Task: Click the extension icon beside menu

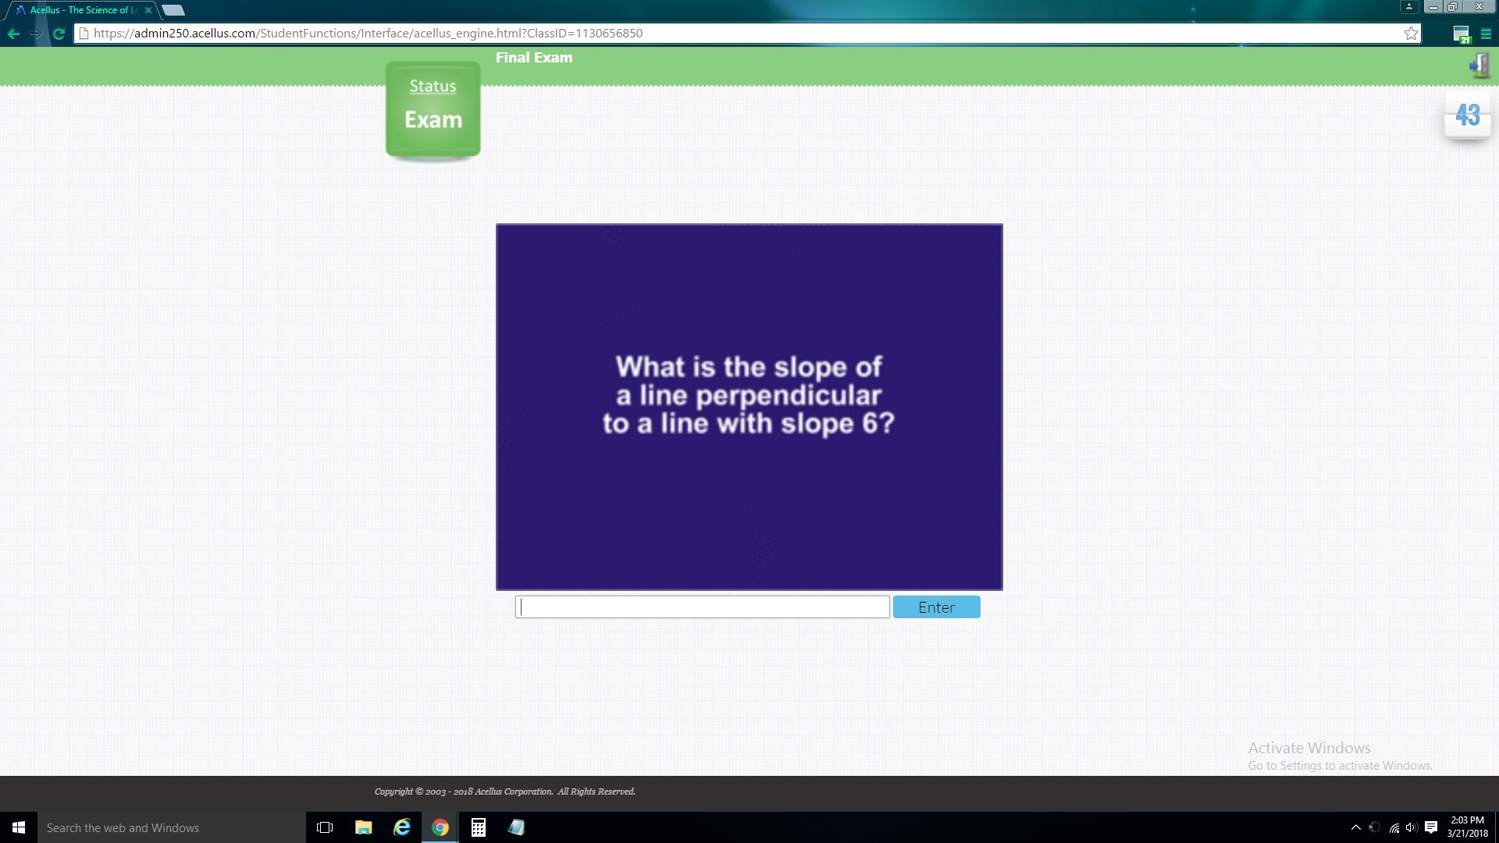Action: point(1462,34)
